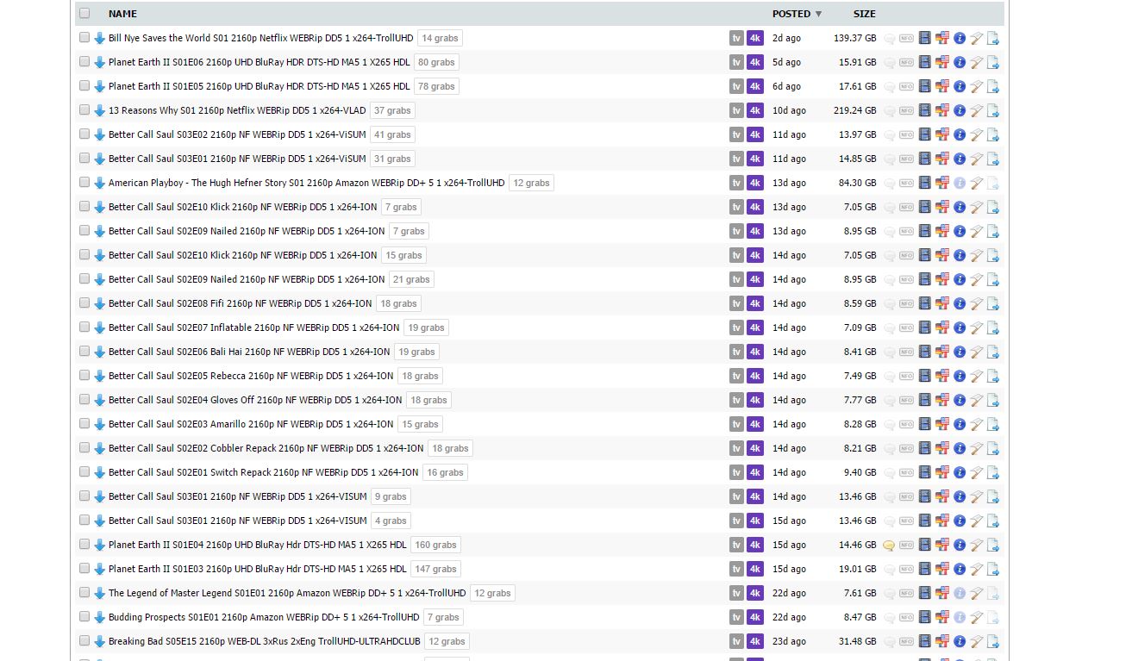Open yellow comments bubble for Planet Earth II S01E04
The height and width of the screenshot is (661, 1132).
(x=889, y=545)
